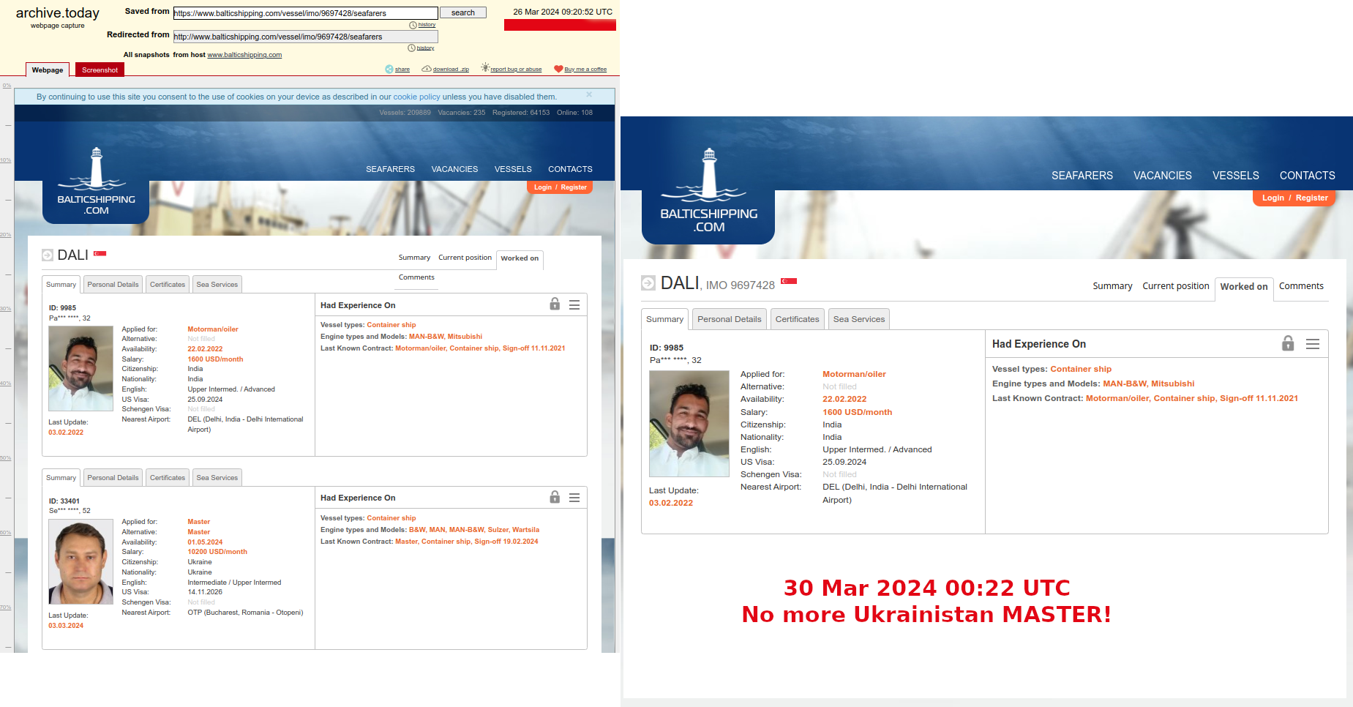1353x707 pixels.
Task: Click '10200 USD/month' salary text
Action: point(217,552)
